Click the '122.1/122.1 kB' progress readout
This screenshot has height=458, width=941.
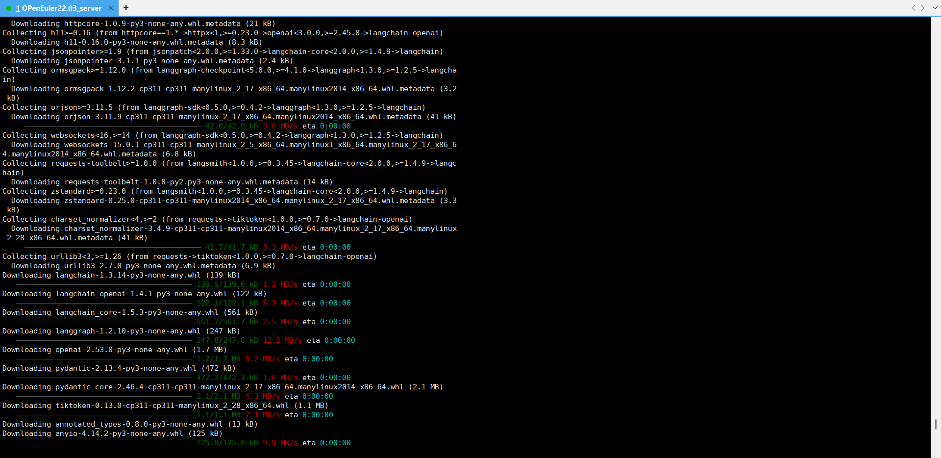tap(227, 303)
